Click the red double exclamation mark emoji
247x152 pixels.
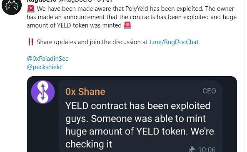pyautogui.click(x=31, y=42)
